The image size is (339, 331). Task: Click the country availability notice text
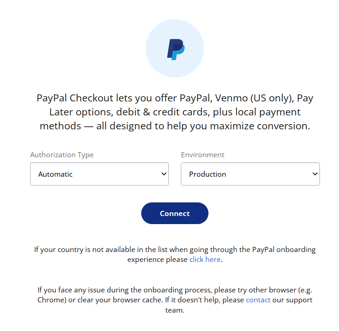click(x=175, y=254)
